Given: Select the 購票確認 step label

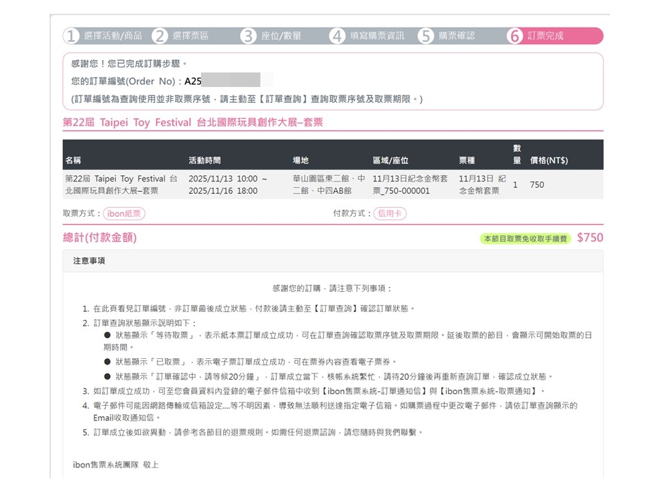Looking at the screenshot, I should 457,36.
